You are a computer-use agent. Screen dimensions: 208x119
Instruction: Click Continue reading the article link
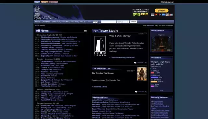[123, 58]
